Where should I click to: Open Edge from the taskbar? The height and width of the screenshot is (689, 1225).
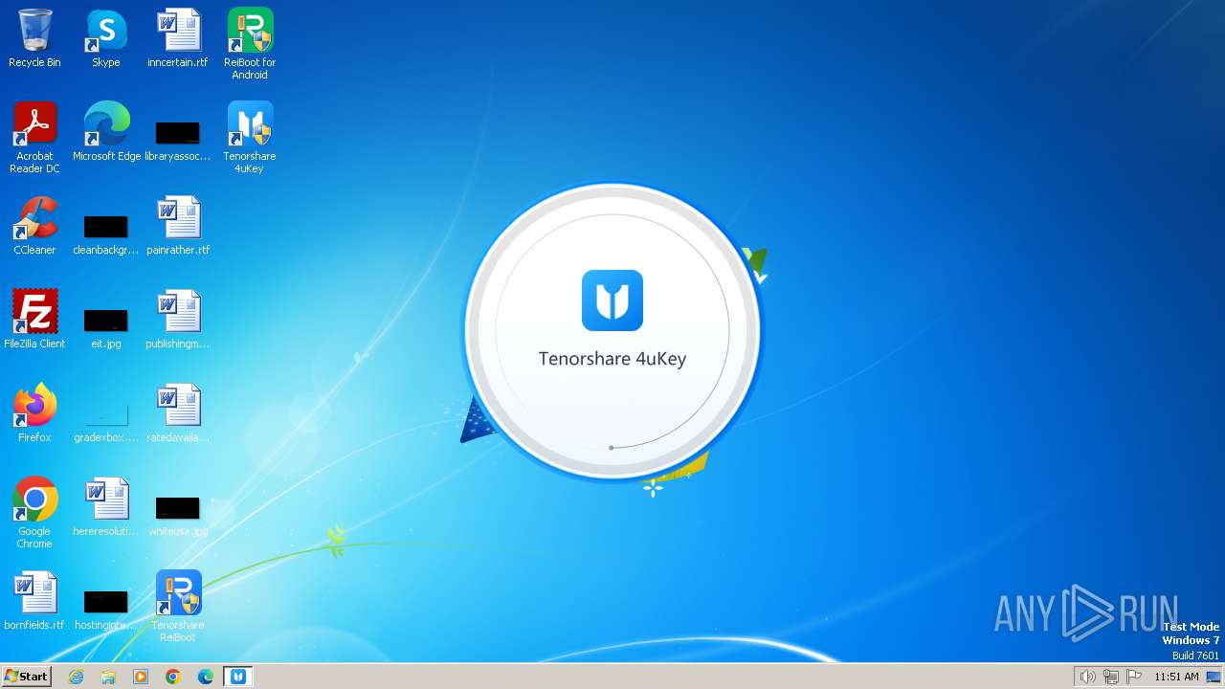[x=206, y=677]
